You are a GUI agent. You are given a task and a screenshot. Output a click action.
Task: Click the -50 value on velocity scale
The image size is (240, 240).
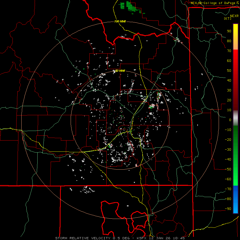click(228, 169)
